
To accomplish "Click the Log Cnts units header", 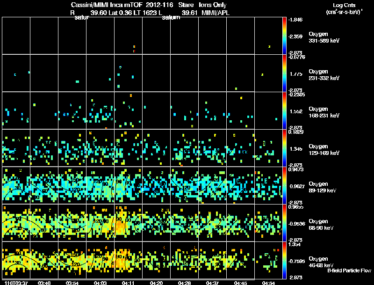I will coord(344,5).
